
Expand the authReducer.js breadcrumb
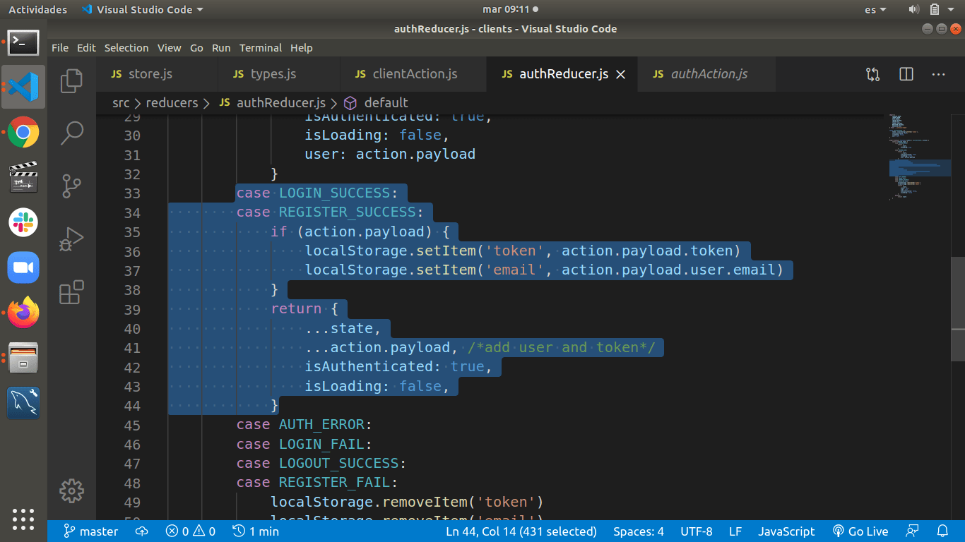tap(272, 103)
